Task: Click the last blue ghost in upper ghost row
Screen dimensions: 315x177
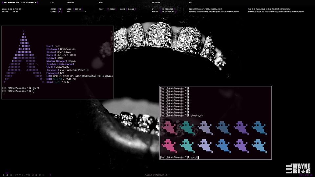Action: coord(259,128)
